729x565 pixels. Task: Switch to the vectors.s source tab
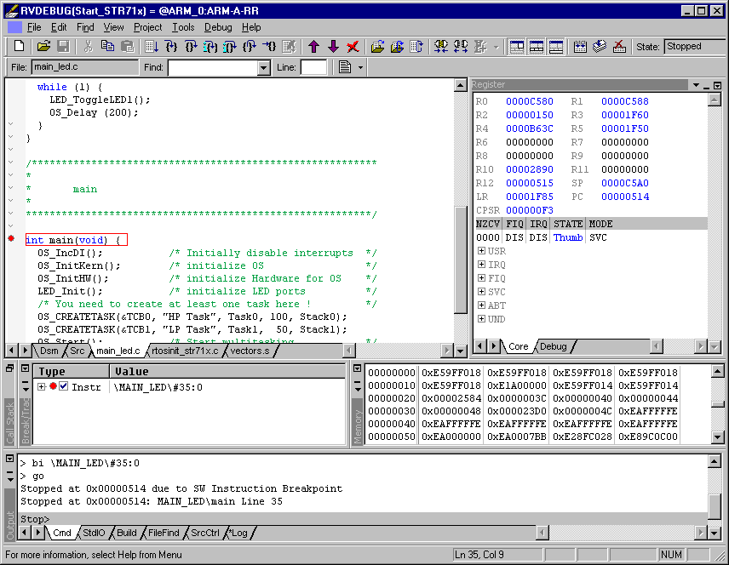click(x=250, y=351)
